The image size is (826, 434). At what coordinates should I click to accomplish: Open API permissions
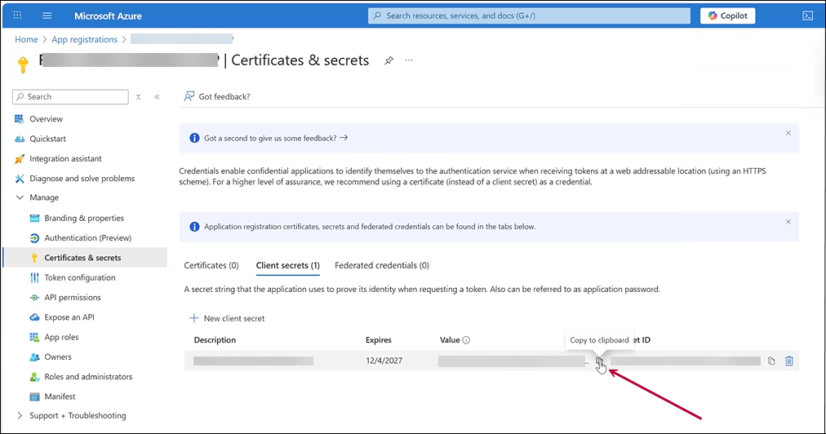pyautogui.click(x=72, y=298)
